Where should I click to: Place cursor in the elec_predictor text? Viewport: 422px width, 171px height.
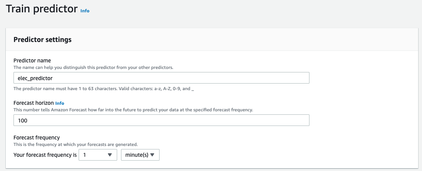pos(35,78)
